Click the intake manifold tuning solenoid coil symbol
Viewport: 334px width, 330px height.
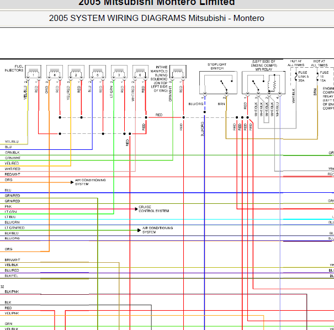click(x=178, y=72)
